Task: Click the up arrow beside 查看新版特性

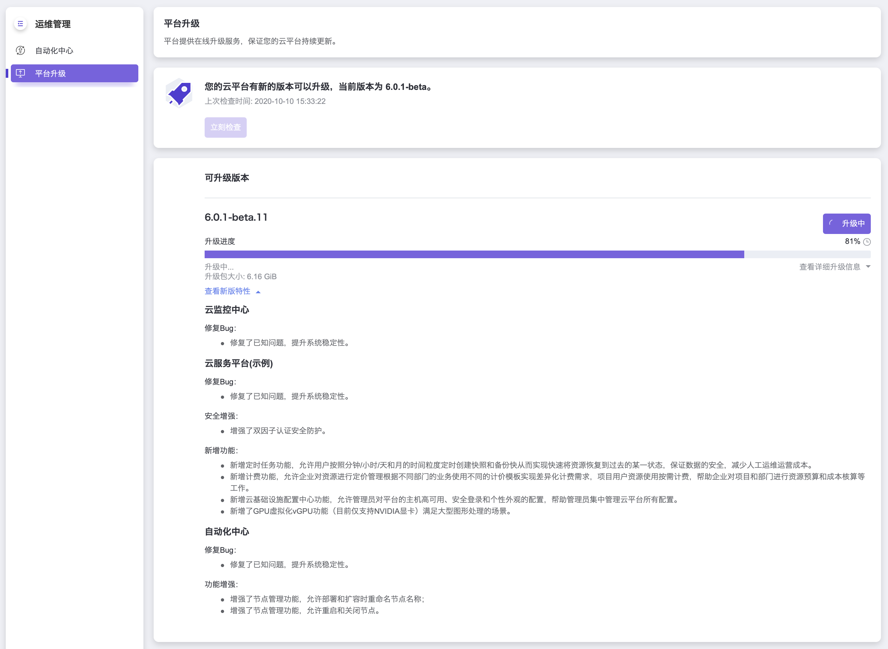Action: [x=258, y=292]
